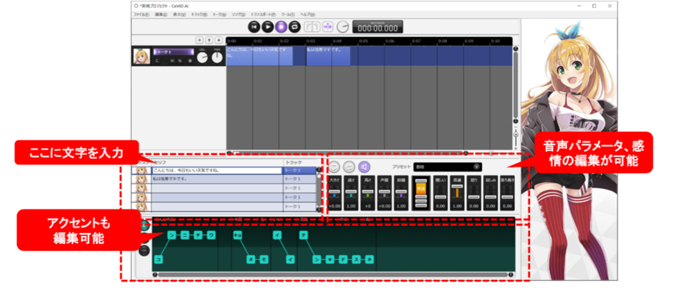
Task: Click the character thumbnail on track トーク 1
Action: [x=142, y=56]
